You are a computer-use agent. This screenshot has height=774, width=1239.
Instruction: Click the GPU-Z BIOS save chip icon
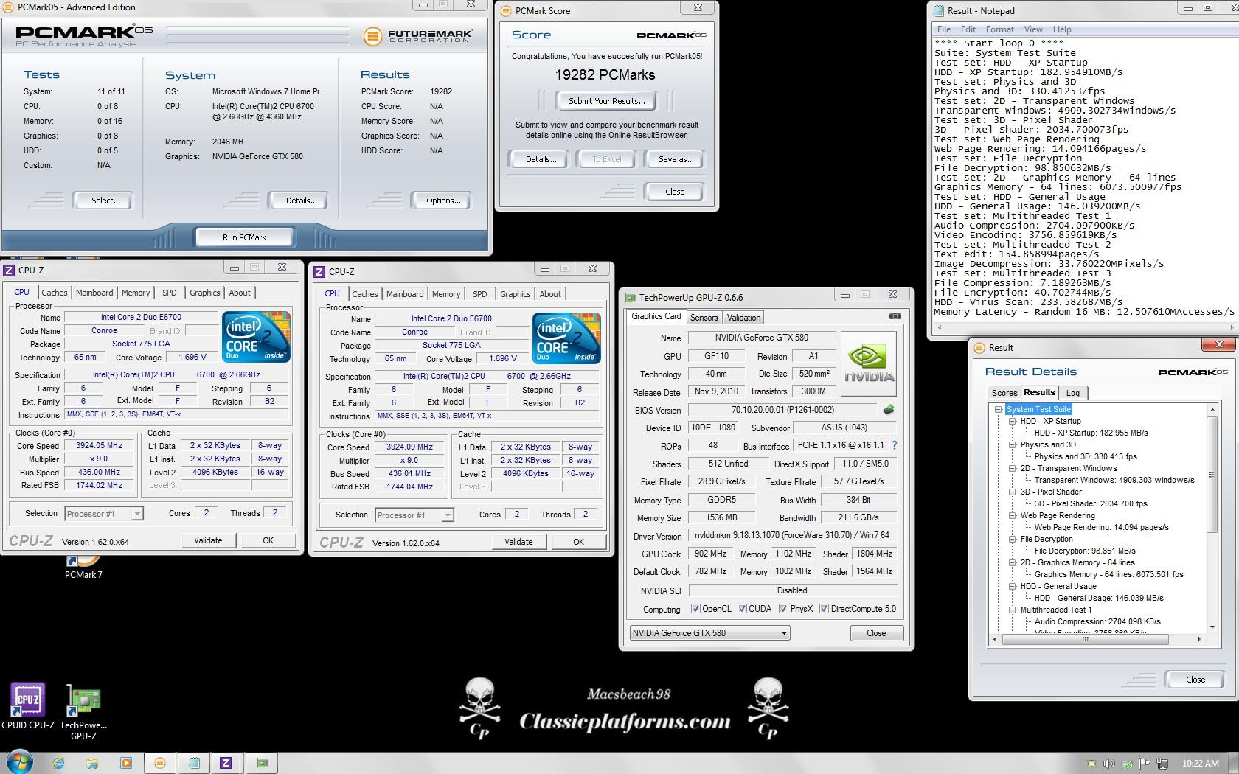[889, 409]
